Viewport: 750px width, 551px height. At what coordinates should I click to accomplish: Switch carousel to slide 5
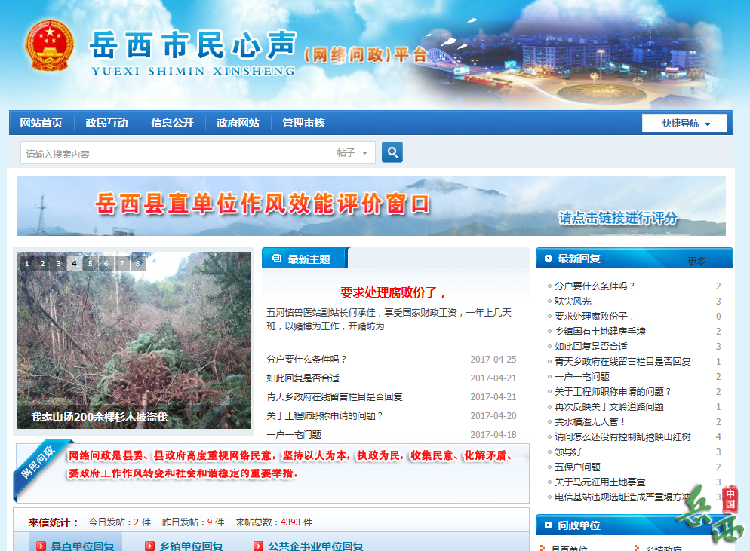pos(90,264)
